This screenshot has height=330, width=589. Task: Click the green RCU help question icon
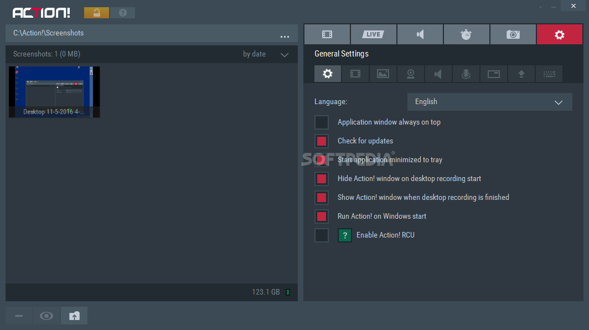[345, 235]
